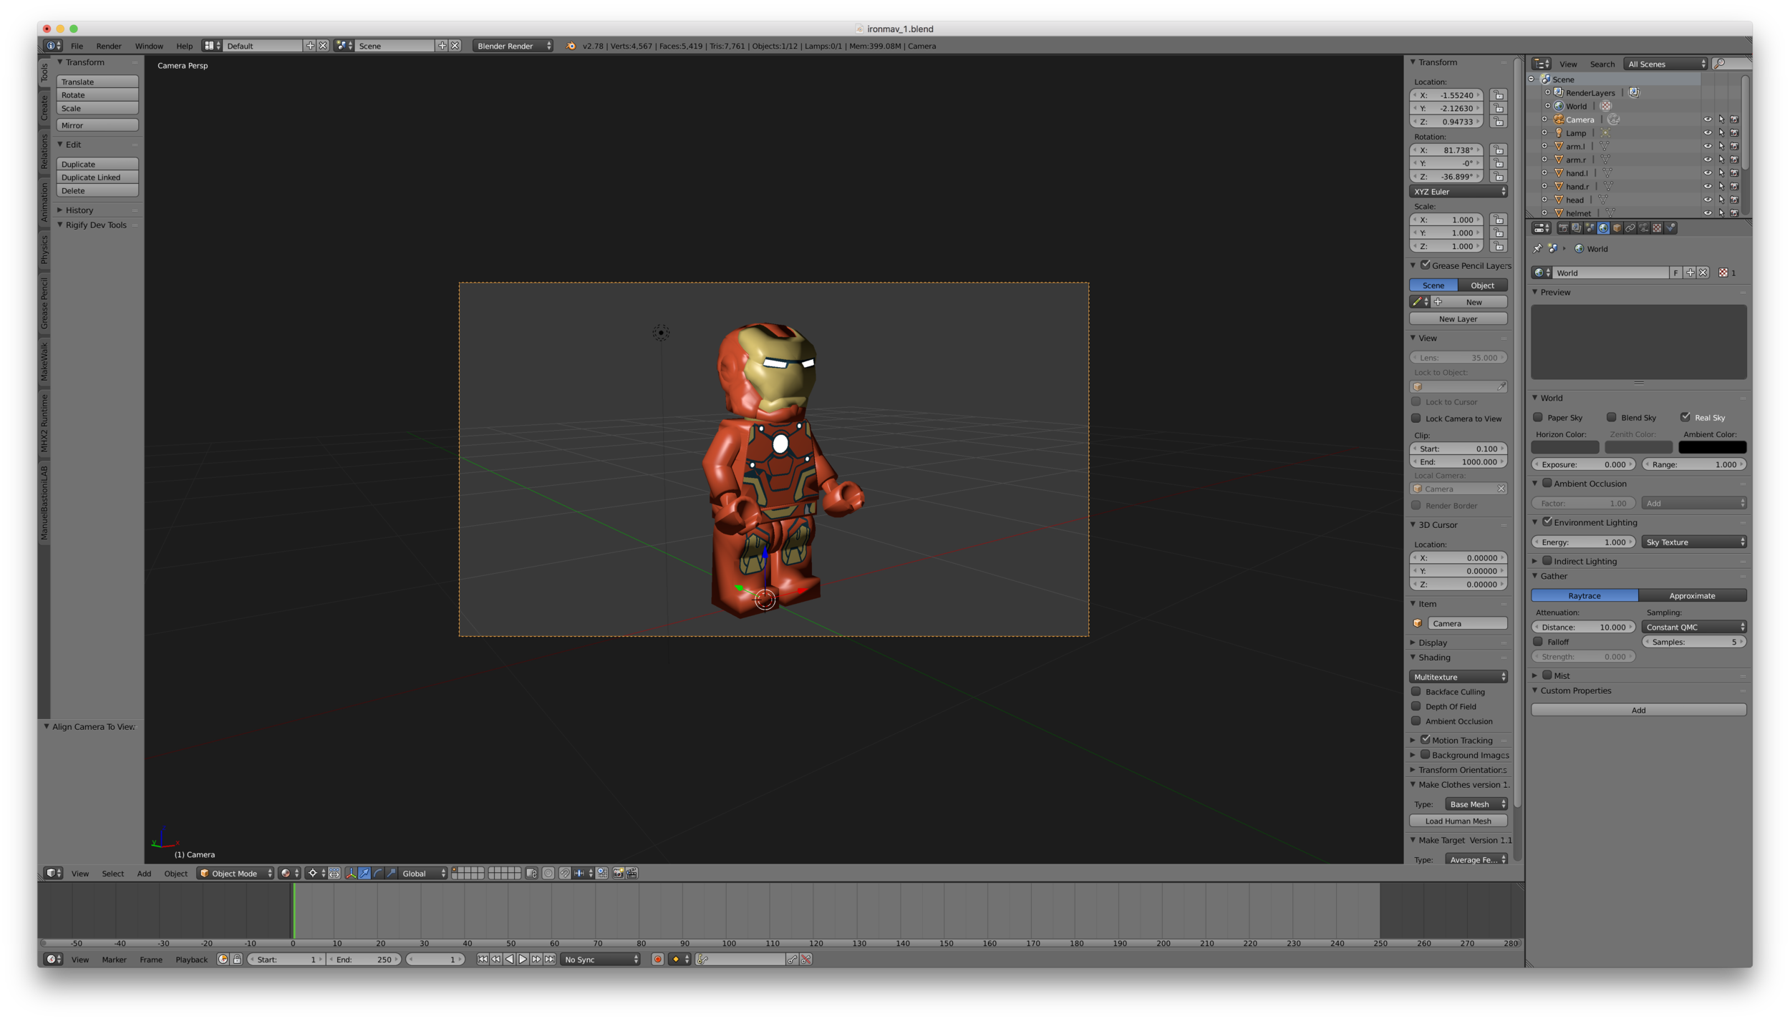Viewport: 1790px width, 1021px height.
Task: Open the Constraints properties chain-link tab icon
Action: click(1630, 228)
